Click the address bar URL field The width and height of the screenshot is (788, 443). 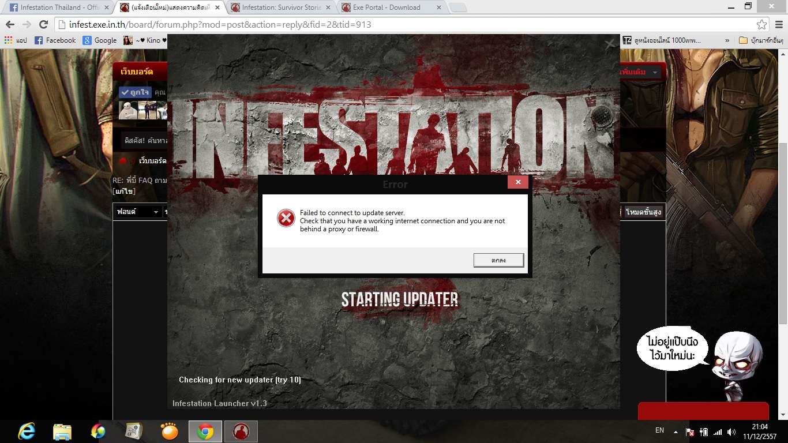[x=404, y=25]
